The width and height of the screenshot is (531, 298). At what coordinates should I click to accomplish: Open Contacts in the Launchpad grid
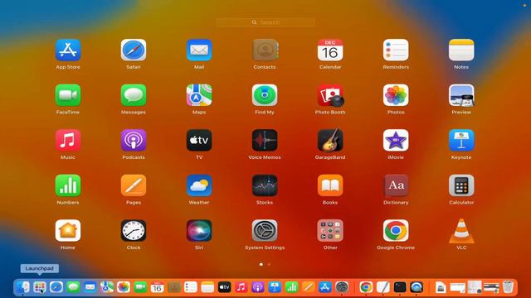[265, 50]
